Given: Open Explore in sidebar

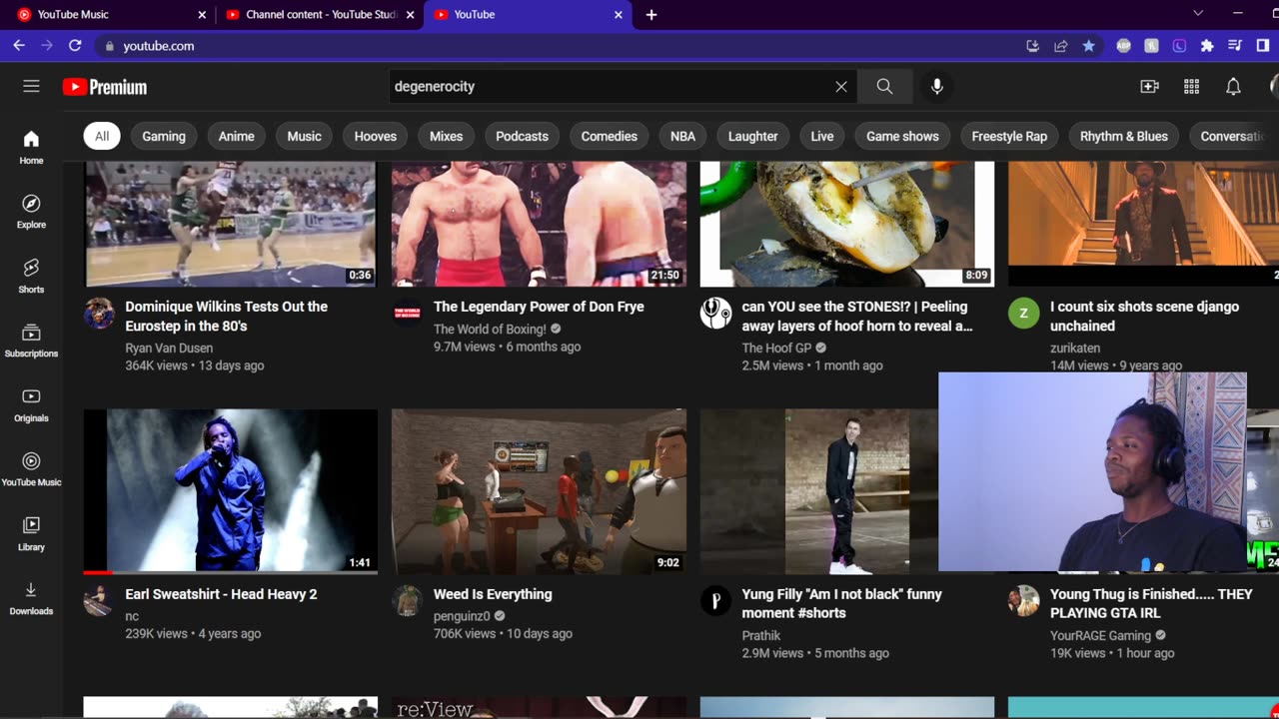Looking at the screenshot, I should (x=31, y=212).
